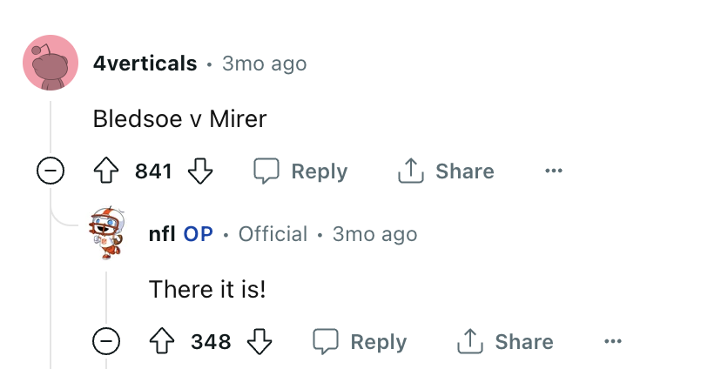
Task: Click Share icon on 4verticals comment
Action: click(409, 171)
